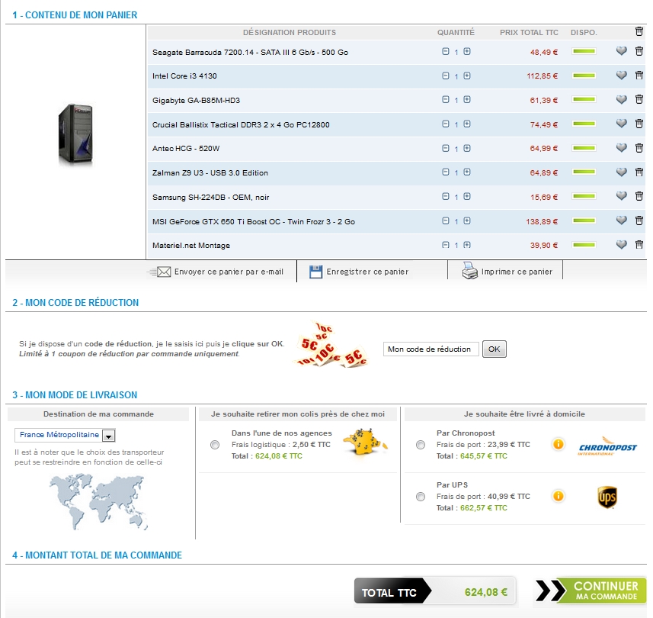653x618 pixels.
Task: Click the Seagate Barracuda 7200.14 product name
Action: tap(250, 52)
